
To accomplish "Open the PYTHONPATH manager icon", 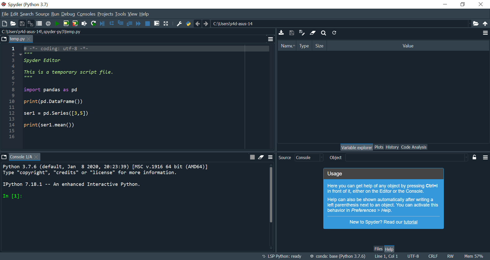I will [x=188, y=24].
